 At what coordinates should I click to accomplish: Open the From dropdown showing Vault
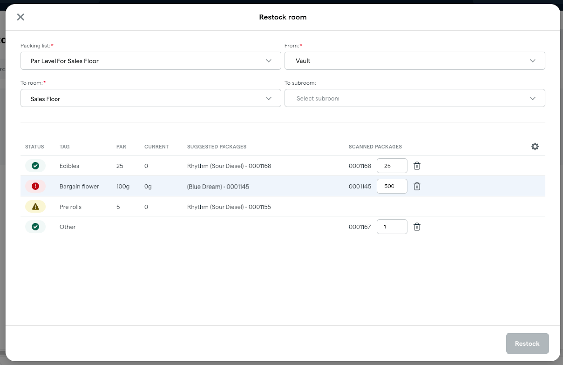pos(415,60)
